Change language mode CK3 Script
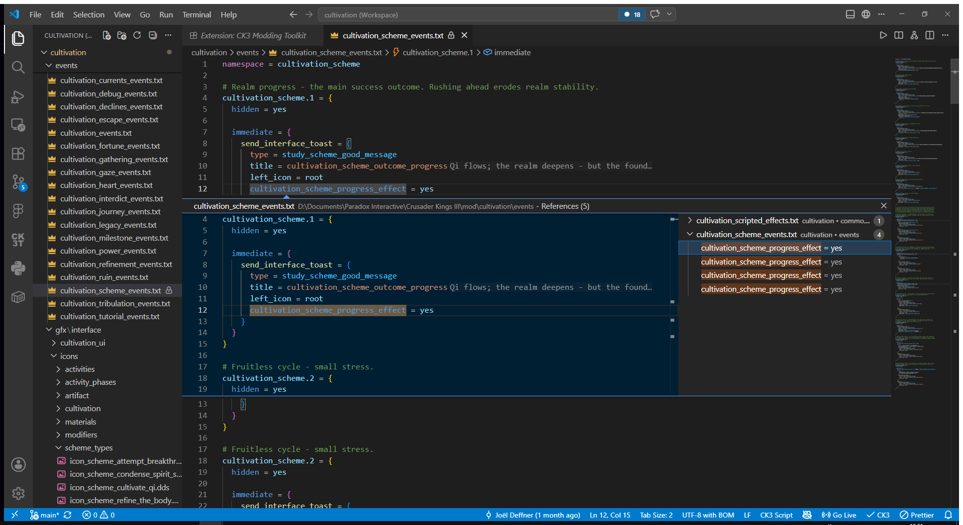963x525 pixels. click(x=776, y=515)
